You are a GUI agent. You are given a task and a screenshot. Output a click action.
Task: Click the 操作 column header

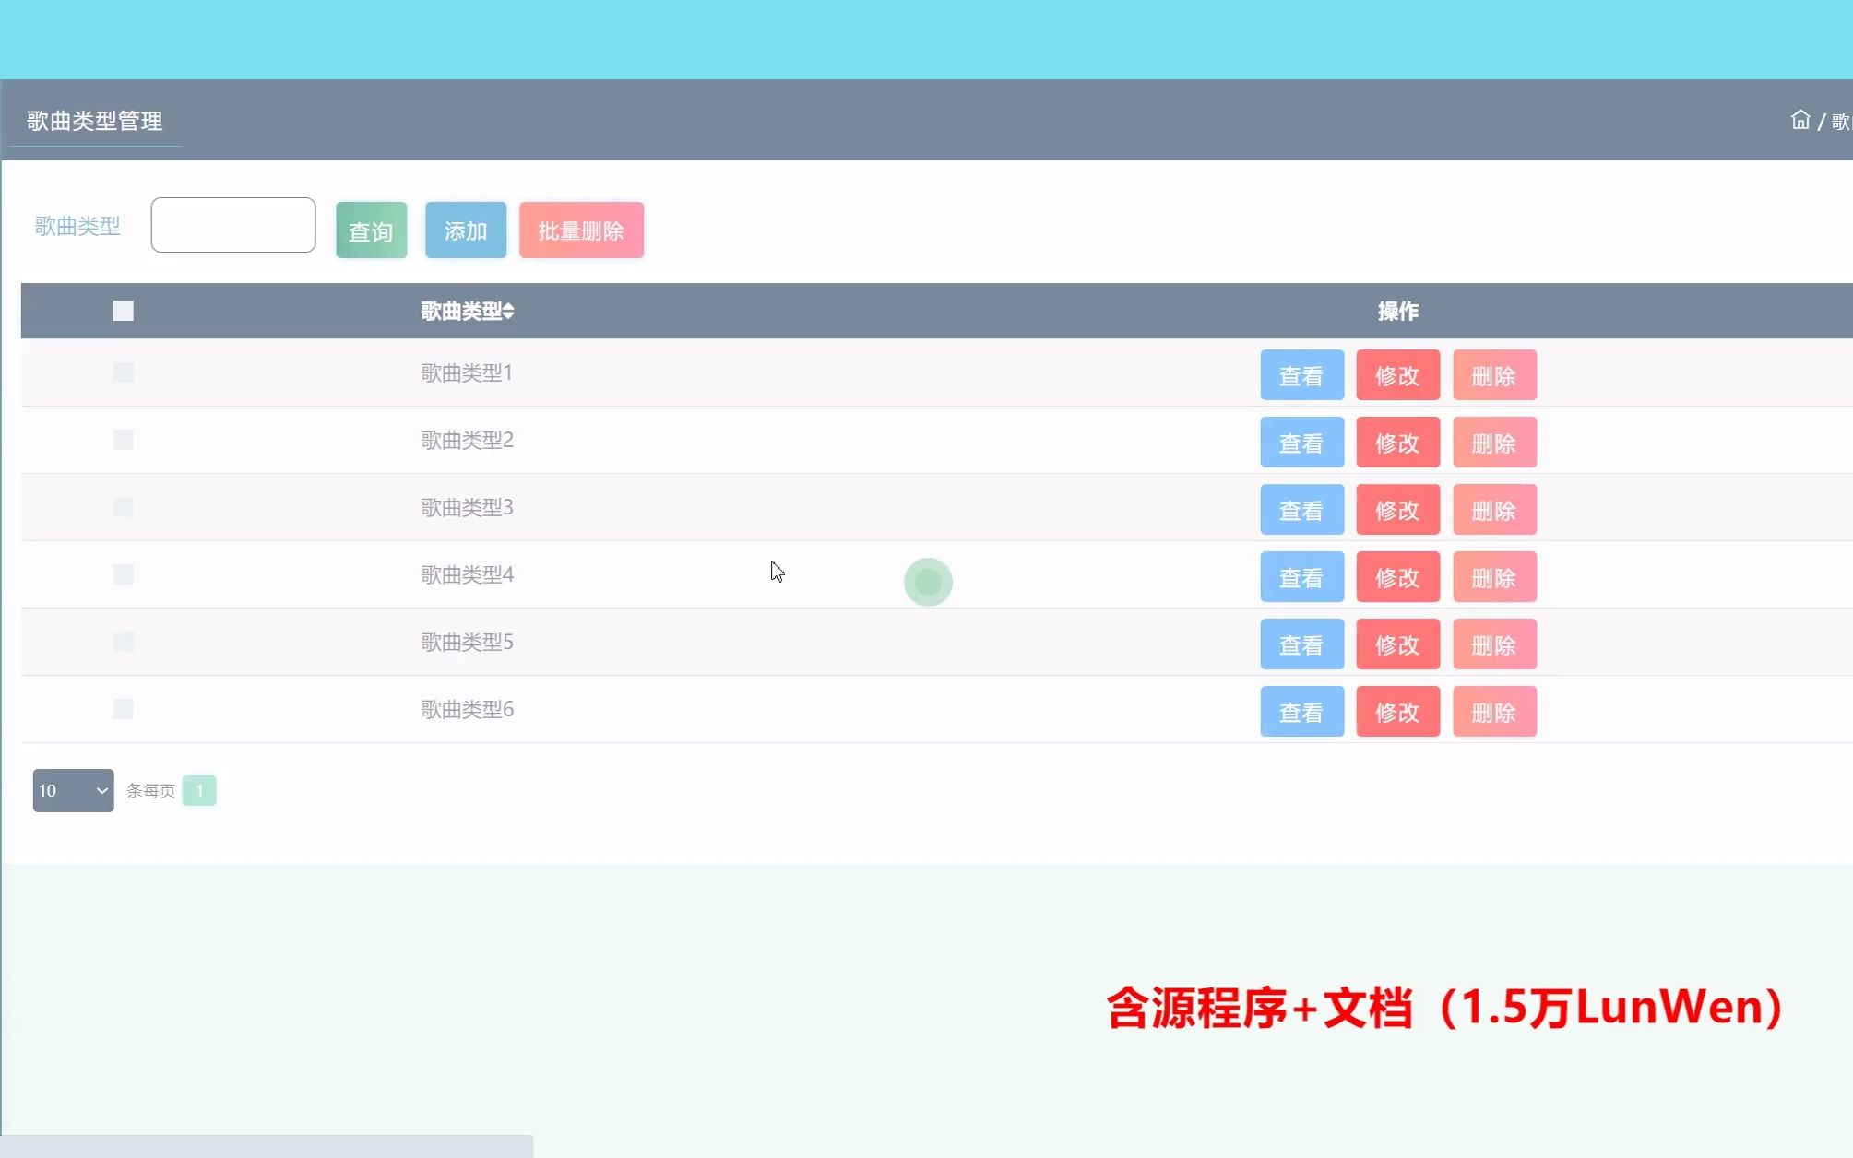pos(1398,312)
